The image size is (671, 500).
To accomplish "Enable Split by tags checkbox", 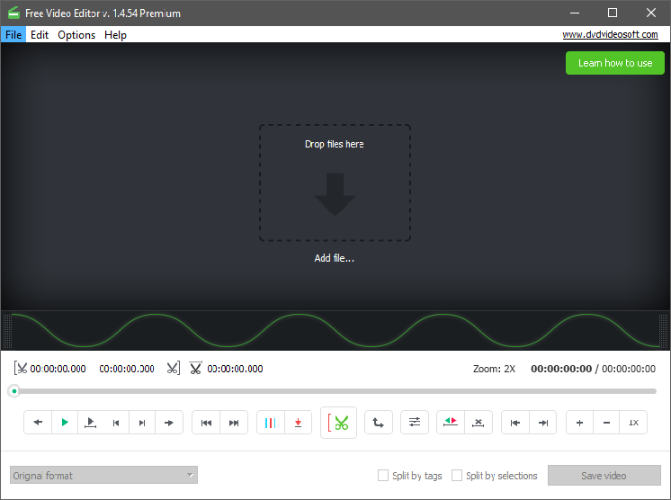I will coord(383,475).
